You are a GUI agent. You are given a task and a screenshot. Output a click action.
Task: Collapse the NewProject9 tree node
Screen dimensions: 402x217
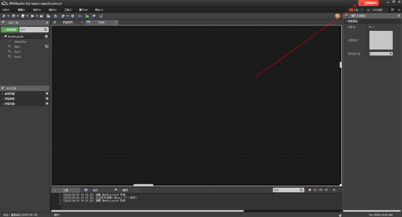click(3, 36)
